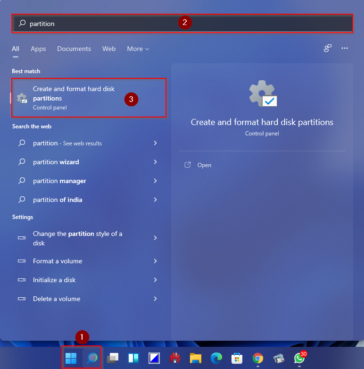The height and width of the screenshot is (369, 364).
Task: Expand arrow for 'Change the partition style'
Action: 155,238
